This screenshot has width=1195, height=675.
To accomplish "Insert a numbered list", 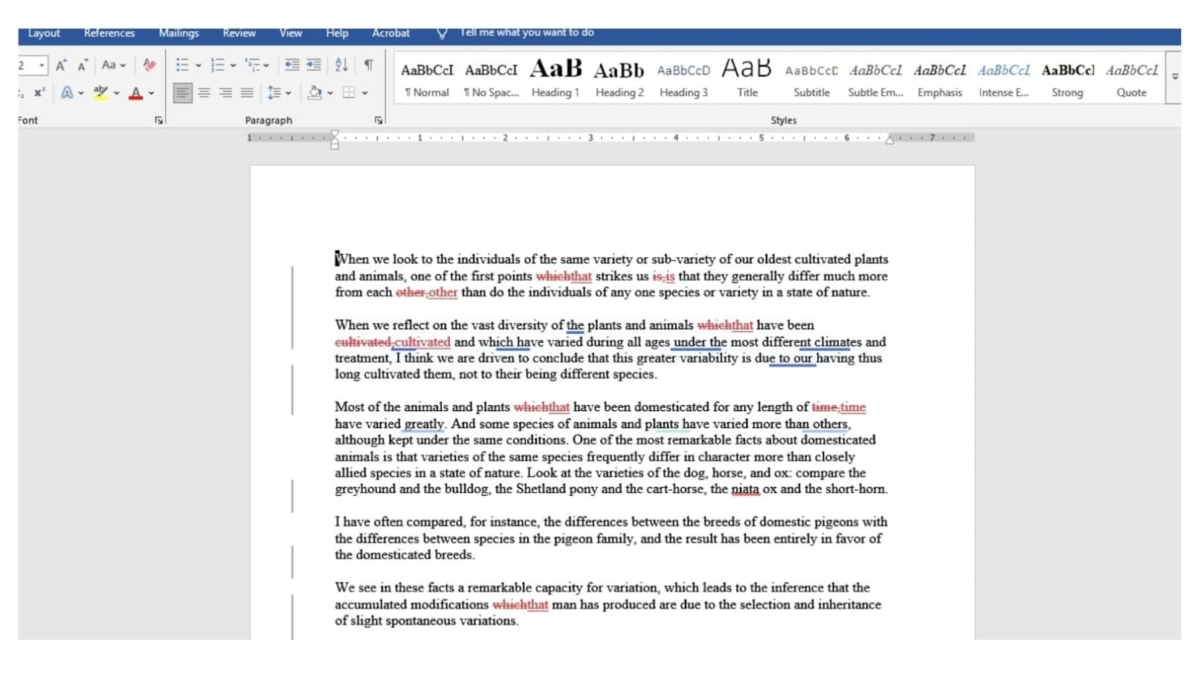I will click(x=217, y=65).
